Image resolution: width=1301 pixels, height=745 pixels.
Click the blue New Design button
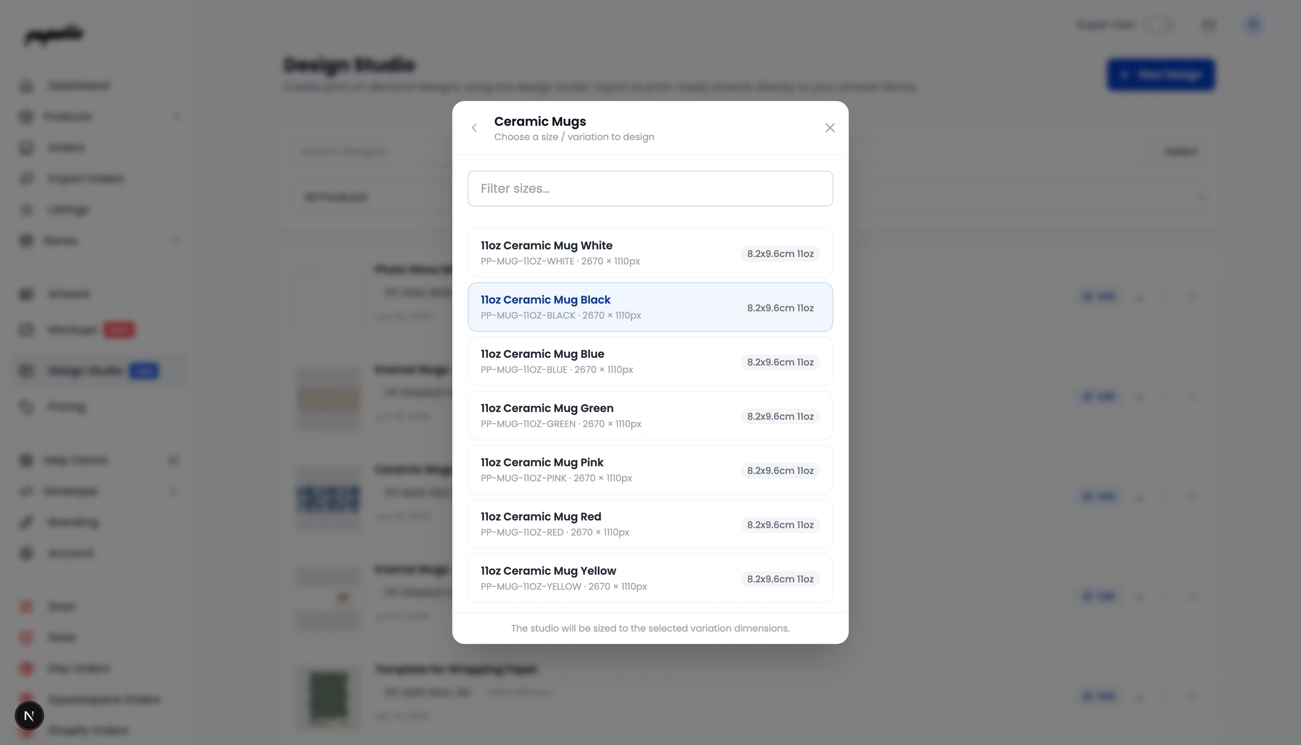[x=1161, y=75]
